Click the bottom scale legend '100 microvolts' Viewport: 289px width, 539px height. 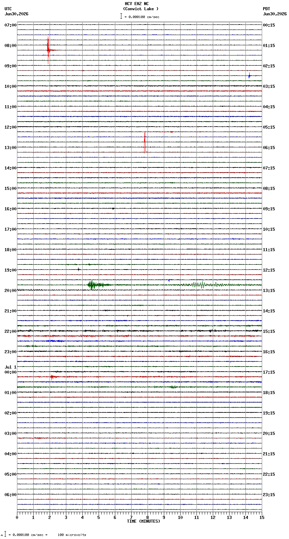click(72, 535)
